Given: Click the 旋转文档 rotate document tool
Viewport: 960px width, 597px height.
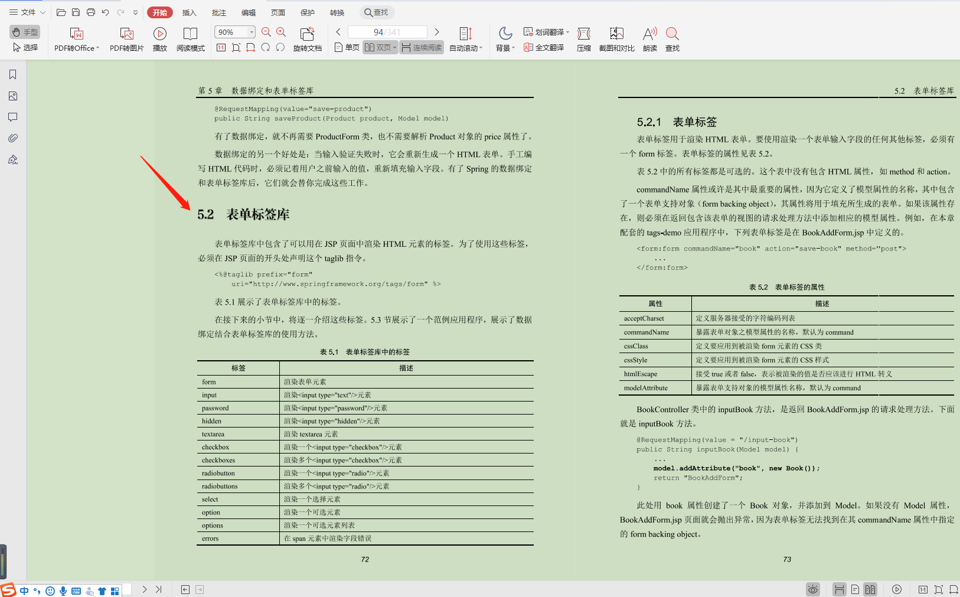Looking at the screenshot, I should point(307,40).
